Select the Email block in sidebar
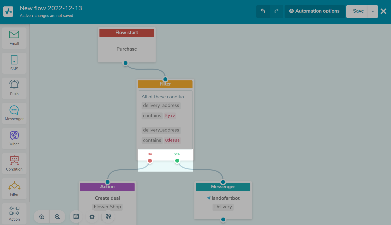This screenshot has width=391, height=225. pos(14,38)
